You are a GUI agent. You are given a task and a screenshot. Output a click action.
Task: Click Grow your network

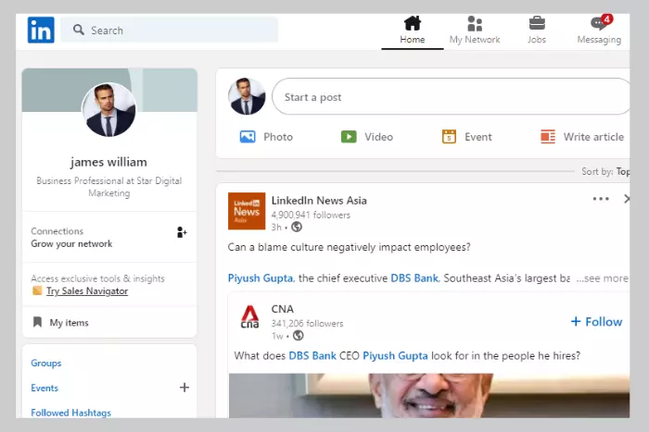pyautogui.click(x=71, y=243)
